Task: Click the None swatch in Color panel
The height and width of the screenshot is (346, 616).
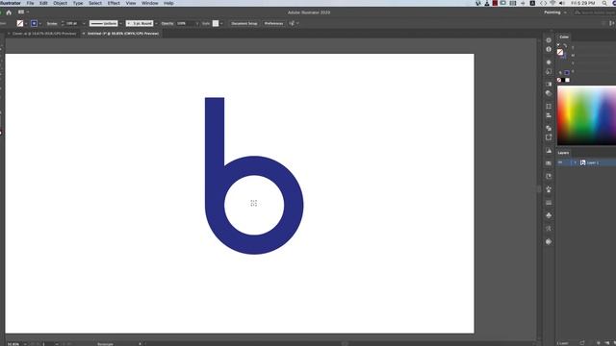Action: click(559, 80)
